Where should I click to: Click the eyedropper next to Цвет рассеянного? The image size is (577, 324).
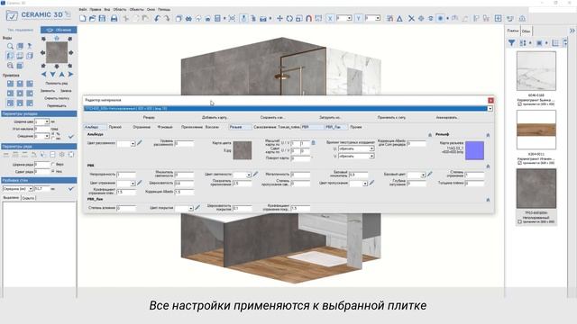click(140, 143)
